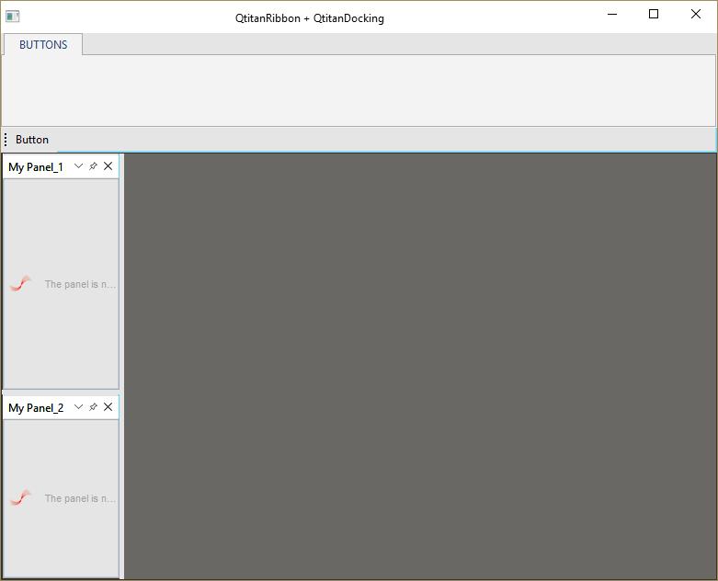The height and width of the screenshot is (581, 718).
Task: Expand the My Panel_2 chevron menu
Action: click(x=78, y=406)
